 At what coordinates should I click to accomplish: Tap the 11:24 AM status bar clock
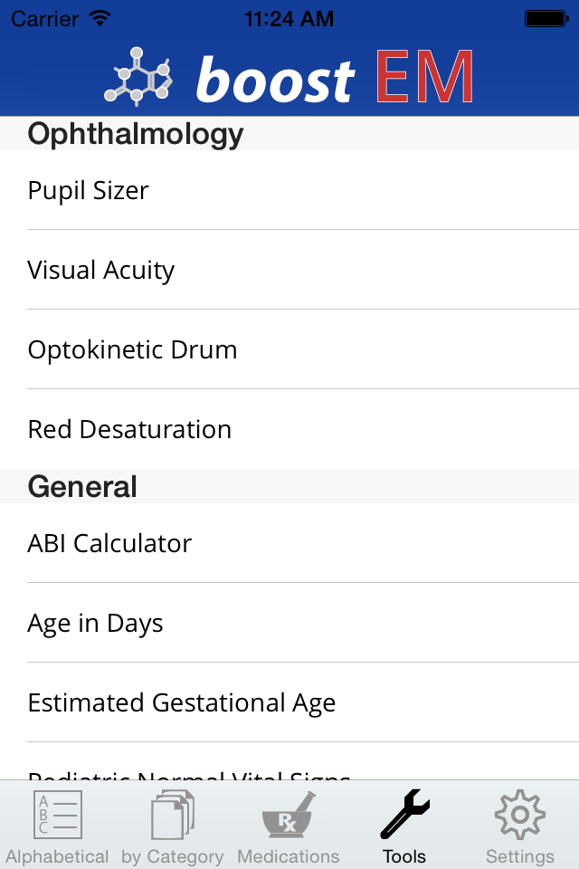289,18
